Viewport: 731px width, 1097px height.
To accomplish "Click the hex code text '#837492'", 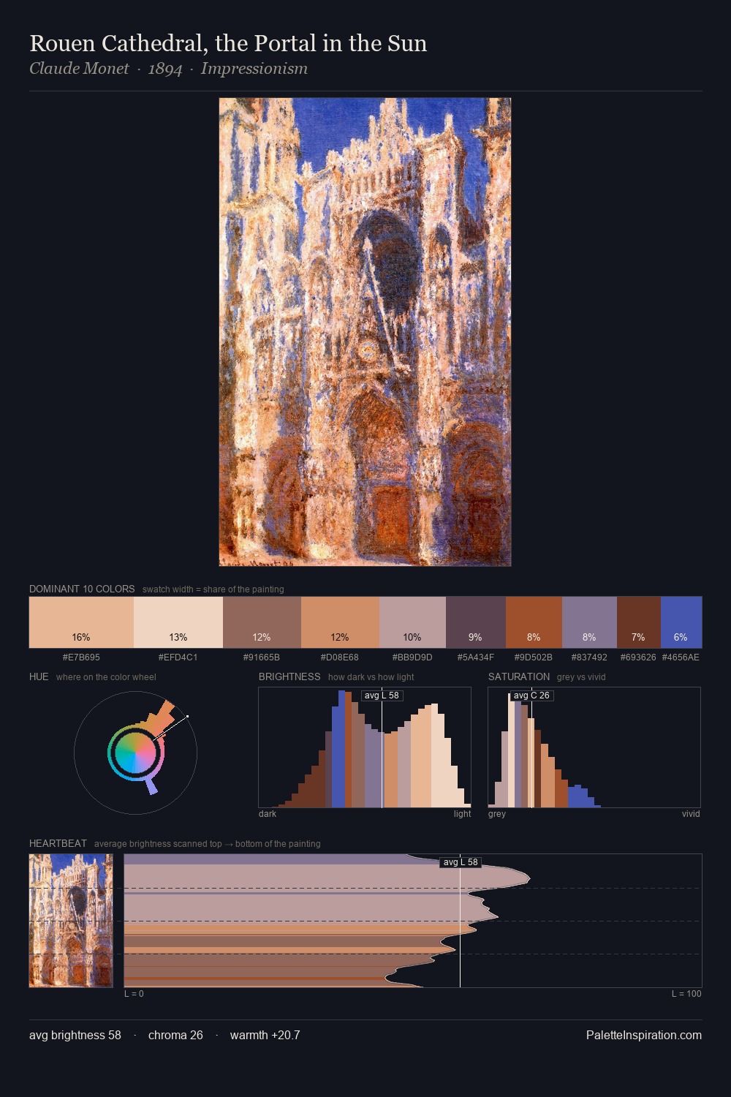I will 589,657.
